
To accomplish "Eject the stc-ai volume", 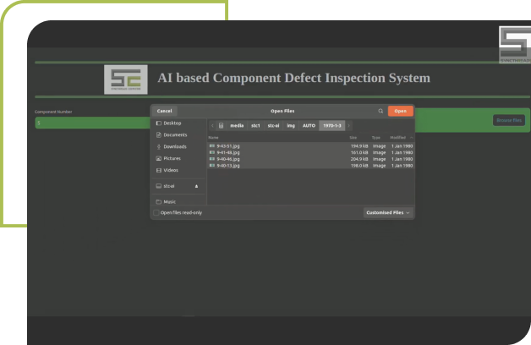I will (196, 186).
